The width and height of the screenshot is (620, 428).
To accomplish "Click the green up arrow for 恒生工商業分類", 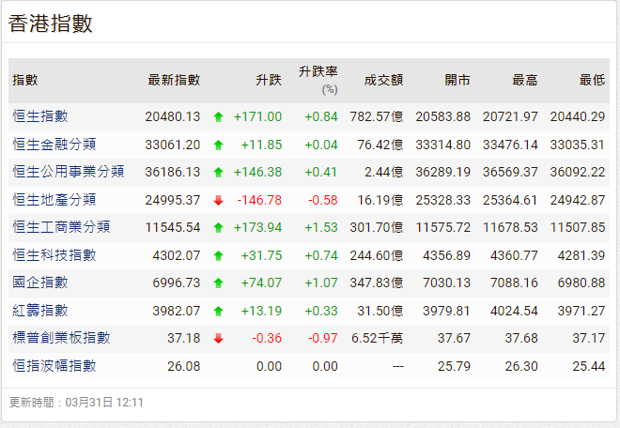I will [x=218, y=227].
